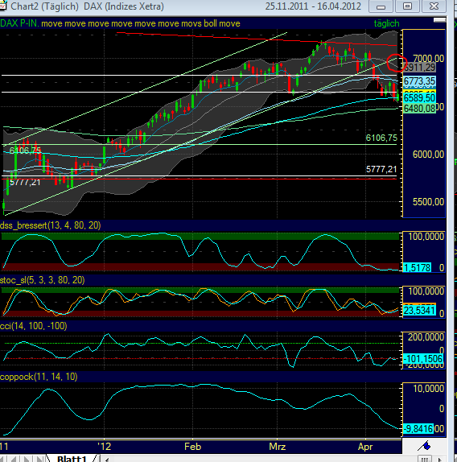Click the green täglich period label
This screenshot has height=462, width=457.
[386, 23]
